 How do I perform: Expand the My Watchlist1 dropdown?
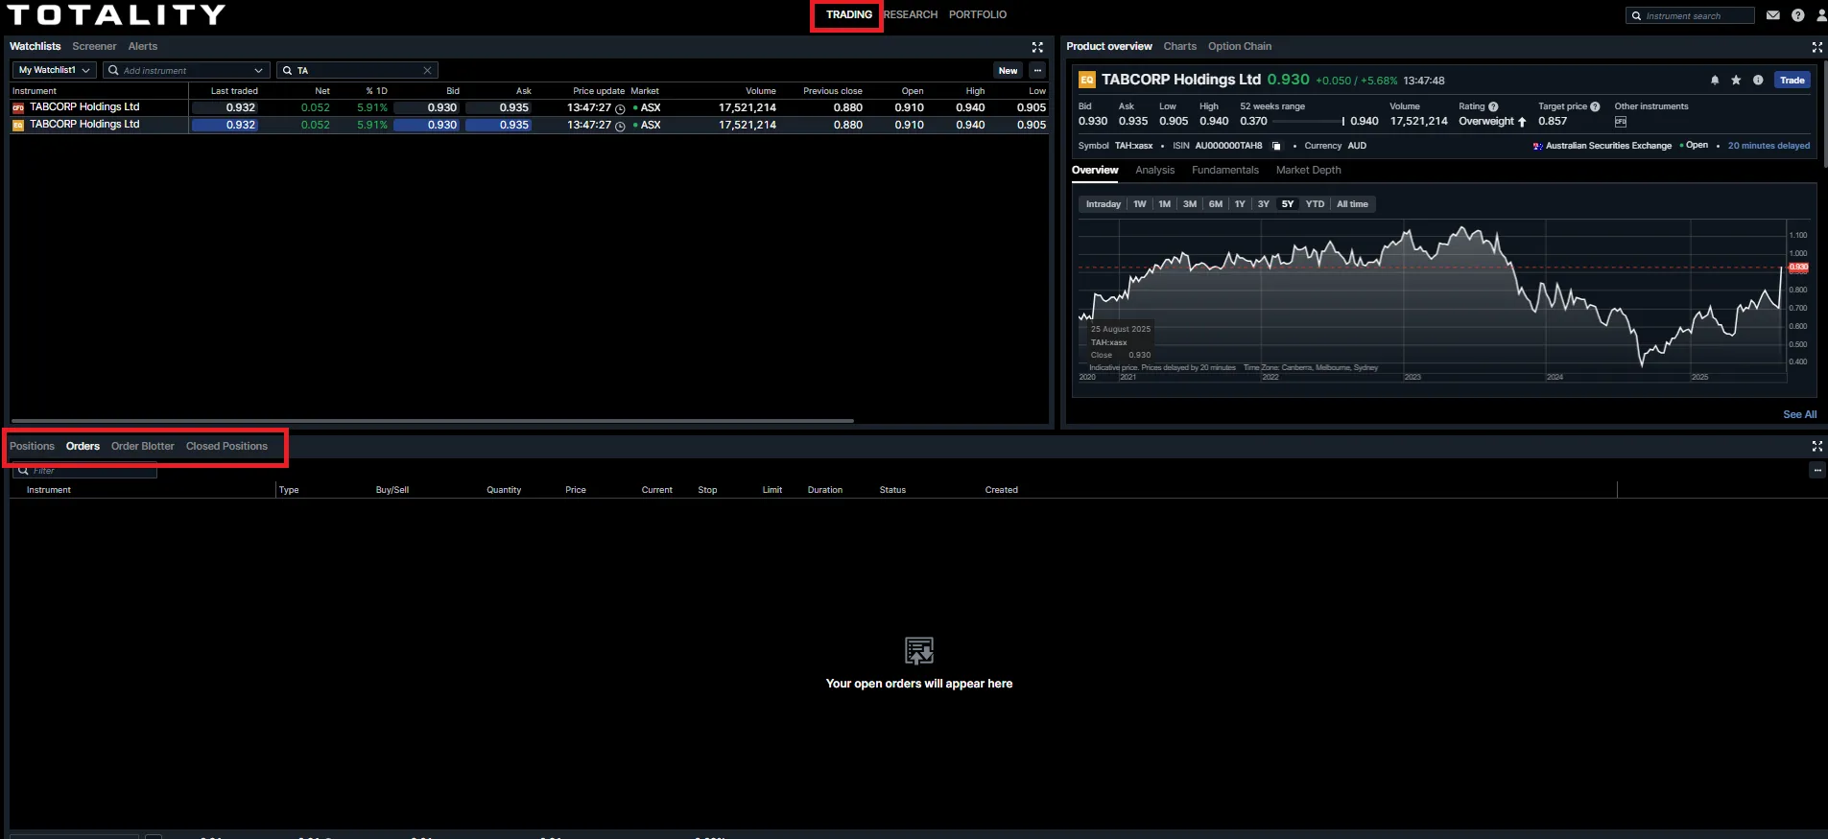point(54,70)
